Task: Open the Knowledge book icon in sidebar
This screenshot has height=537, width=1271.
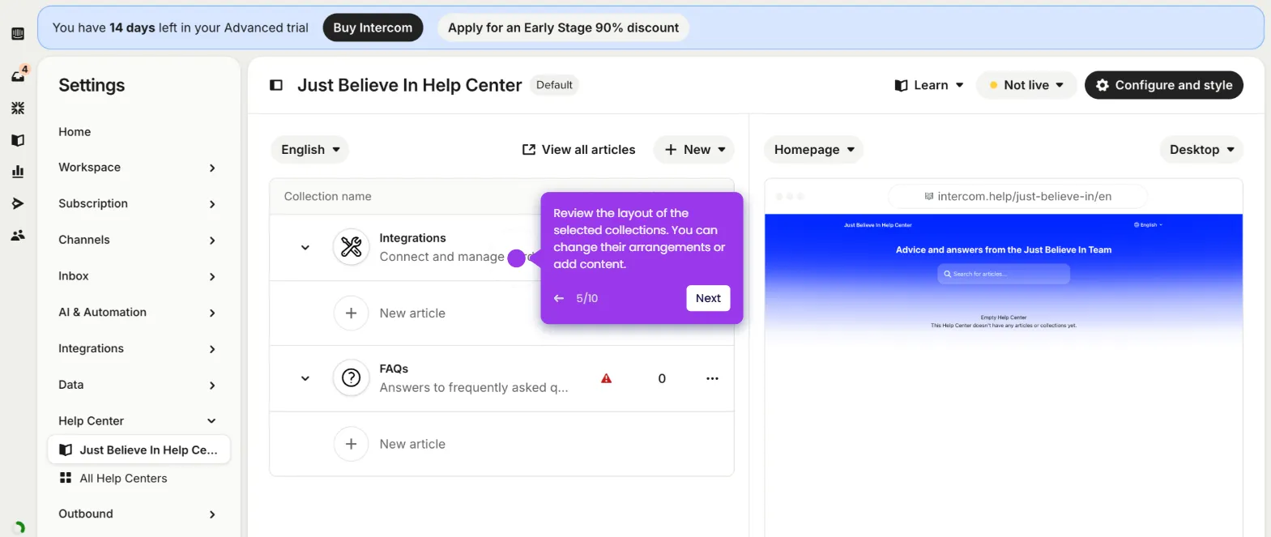Action: coord(18,140)
